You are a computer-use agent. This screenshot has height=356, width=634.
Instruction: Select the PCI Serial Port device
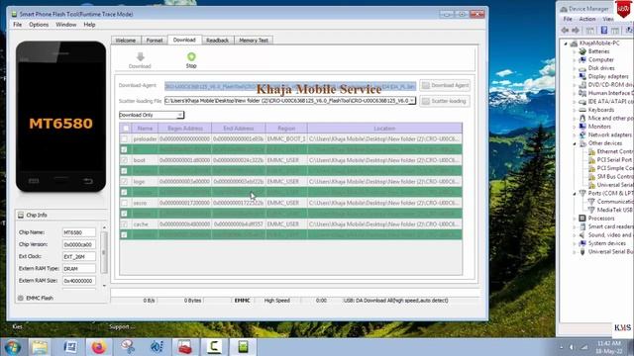[610, 160]
